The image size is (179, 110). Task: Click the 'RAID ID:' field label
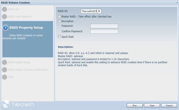(63, 11)
